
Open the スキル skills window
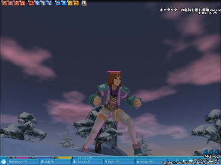click(56, 162)
